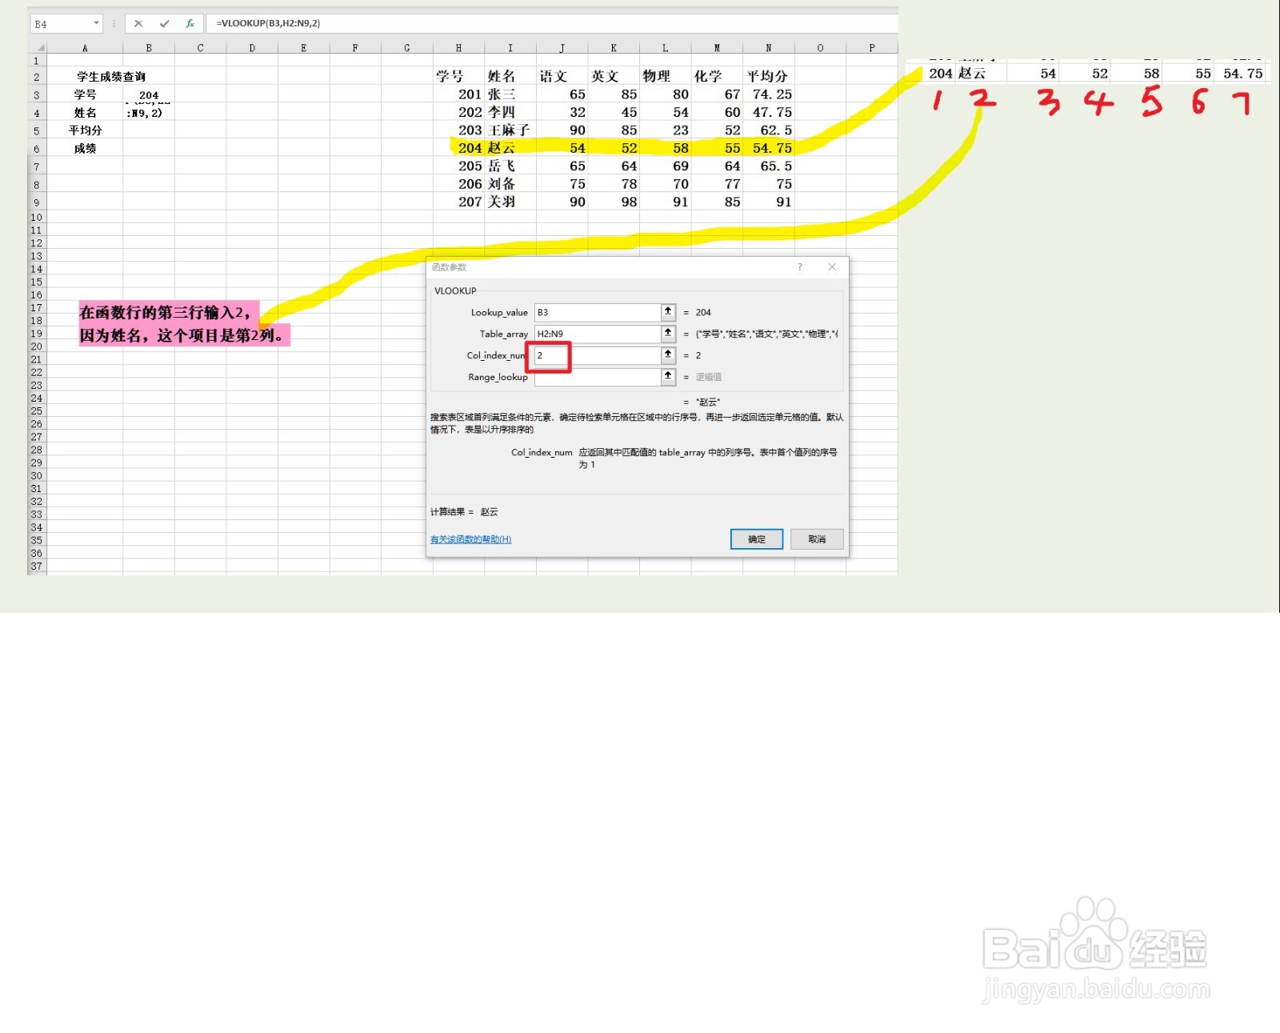Click the cell with name 刘备
The width and height of the screenshot is (1280, 1033).
point(510,184)
